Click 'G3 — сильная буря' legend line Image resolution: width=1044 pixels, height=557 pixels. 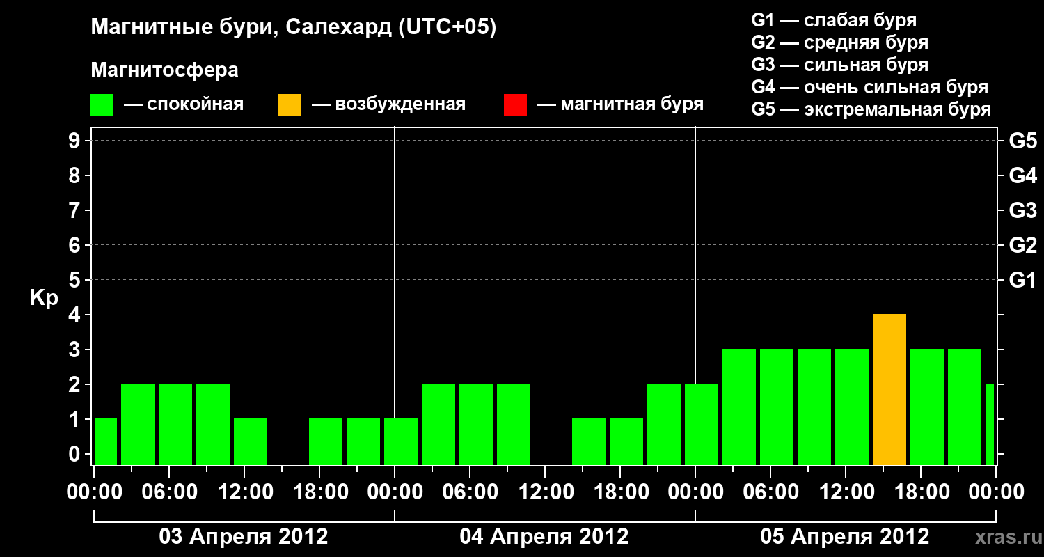pyautogui.click(x=839, y=65)
